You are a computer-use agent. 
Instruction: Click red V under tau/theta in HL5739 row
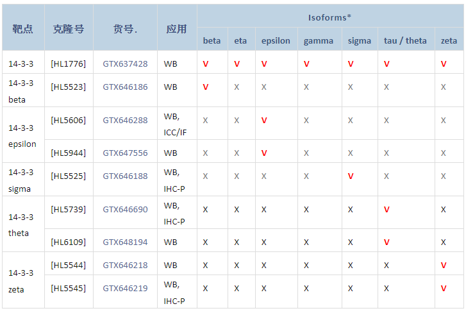pyautogui.click(x=387, y=210)
